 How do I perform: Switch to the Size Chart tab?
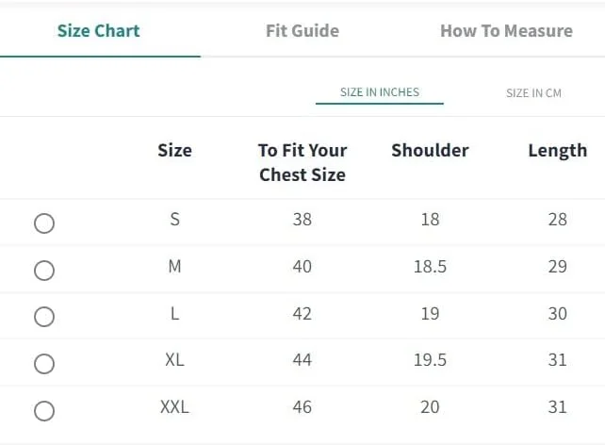pos(98,30)
